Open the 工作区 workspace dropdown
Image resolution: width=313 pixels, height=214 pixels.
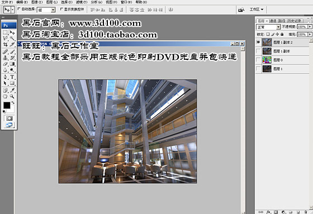tap(257, 9)
